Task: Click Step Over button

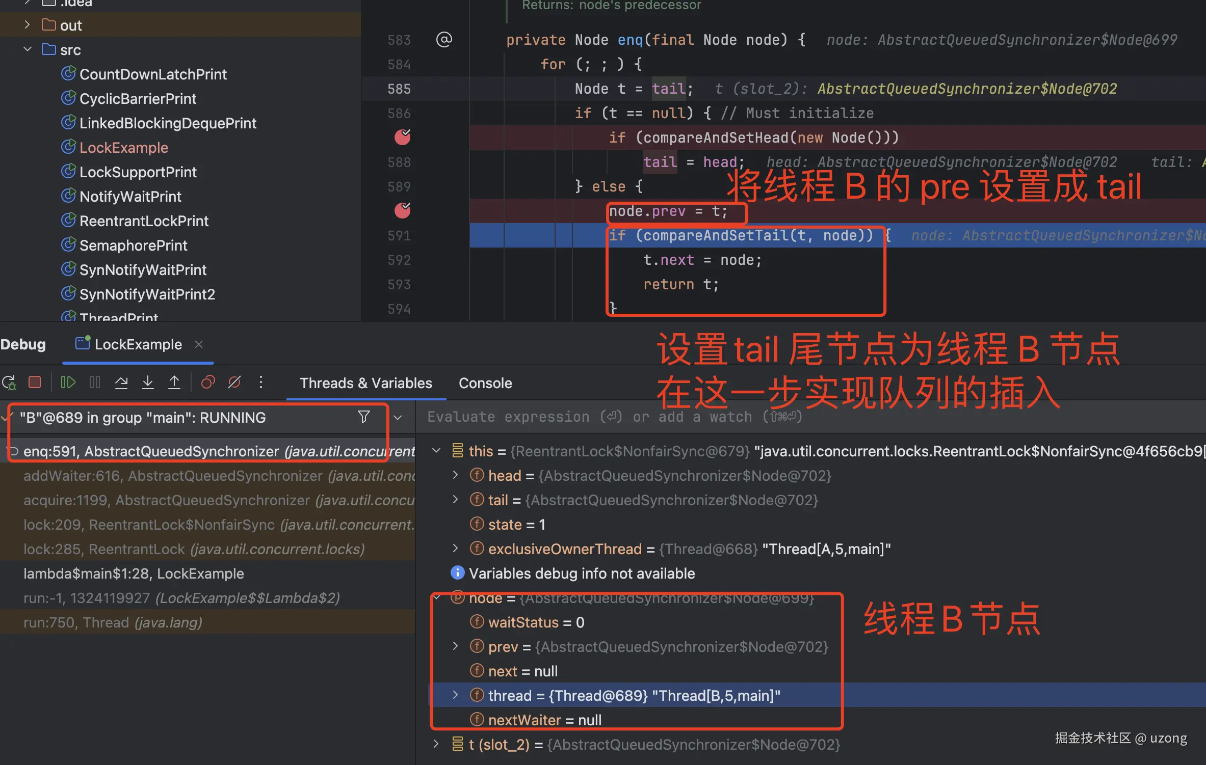Action: pos(121,382)
